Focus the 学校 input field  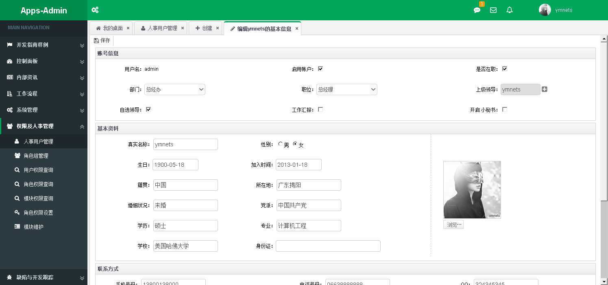[x=185, y=246]
